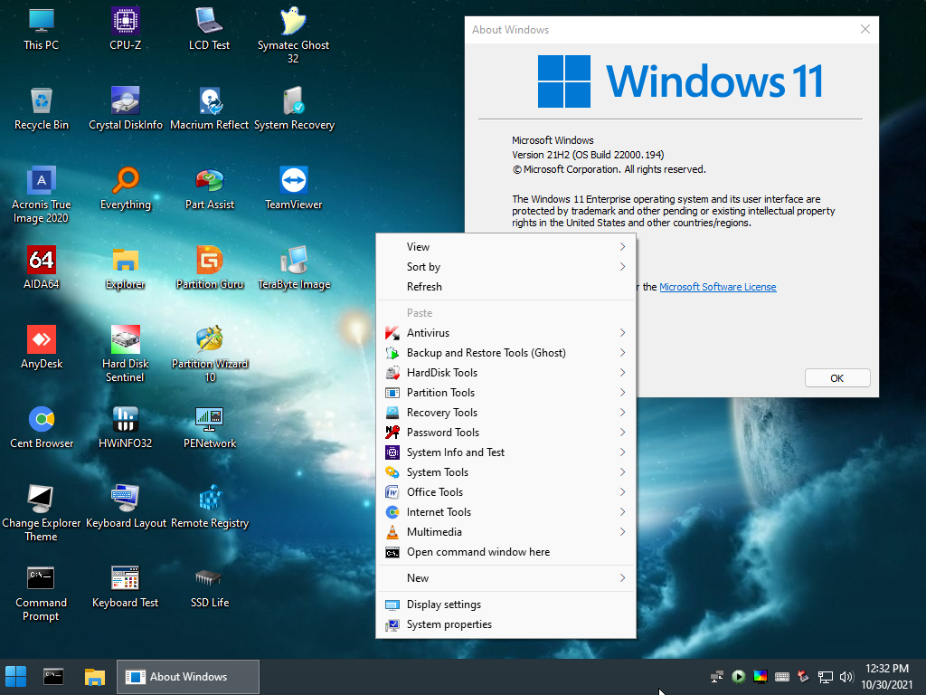
Task: Open the Remote Registry icon
Action: pos(209,507)
